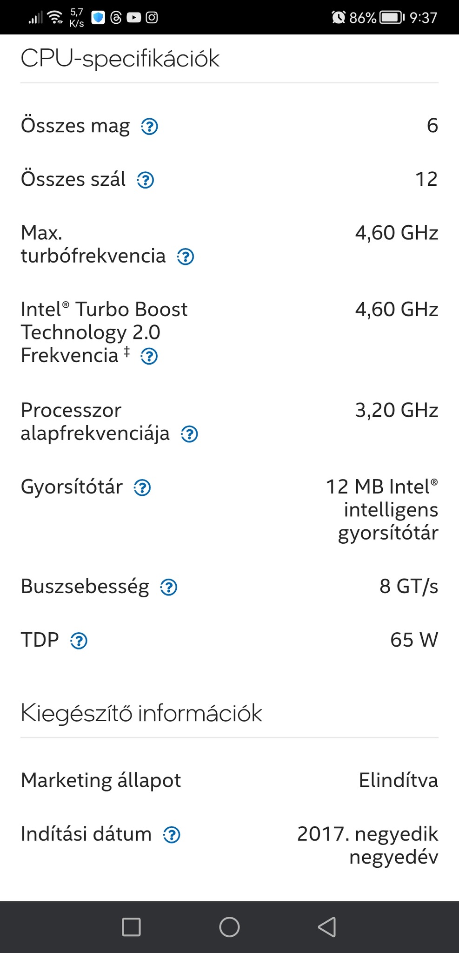Open Turbo Boost Technology 2.0 Frekvencia help

[x=149, y=357]
